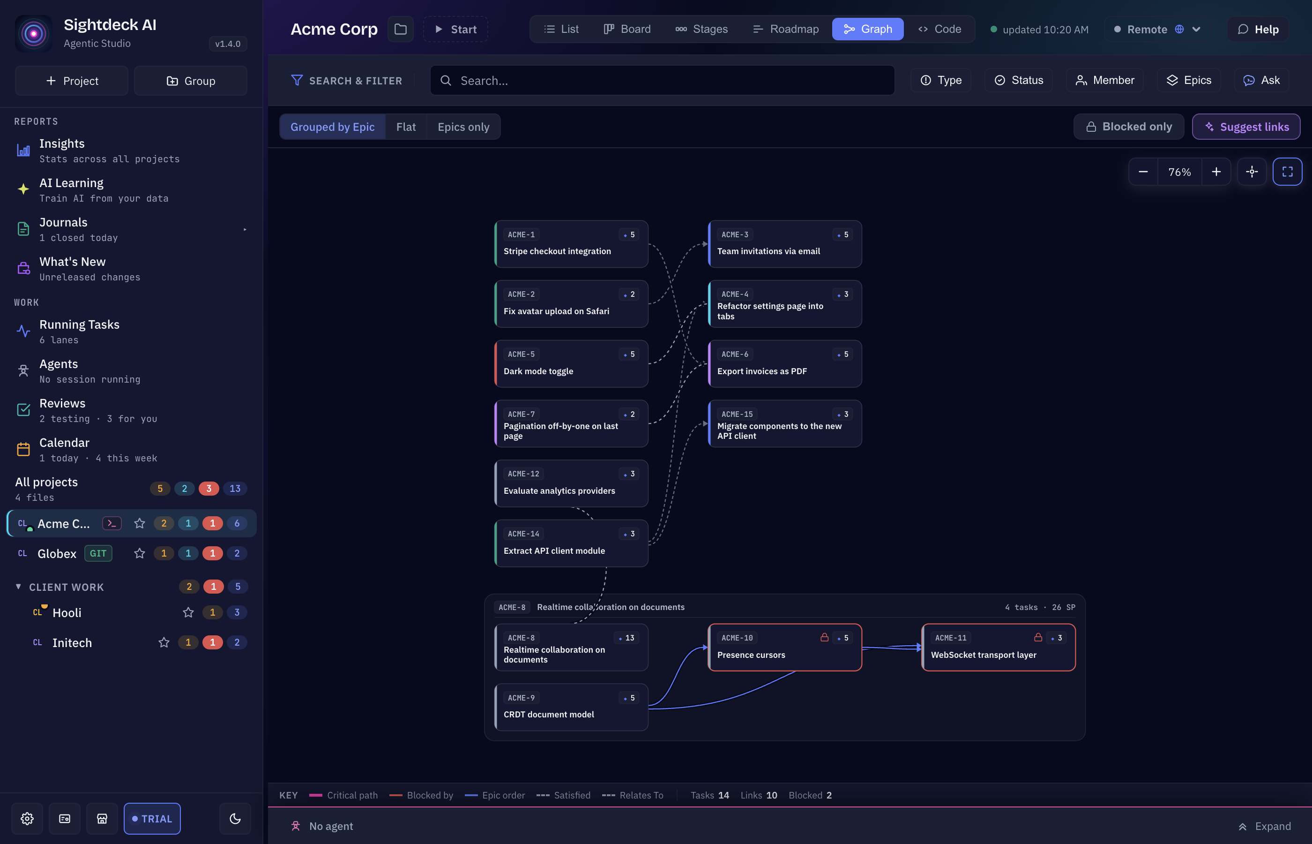Switch to Flat grouping mode

pyautogui.click(x=406, y=127)
